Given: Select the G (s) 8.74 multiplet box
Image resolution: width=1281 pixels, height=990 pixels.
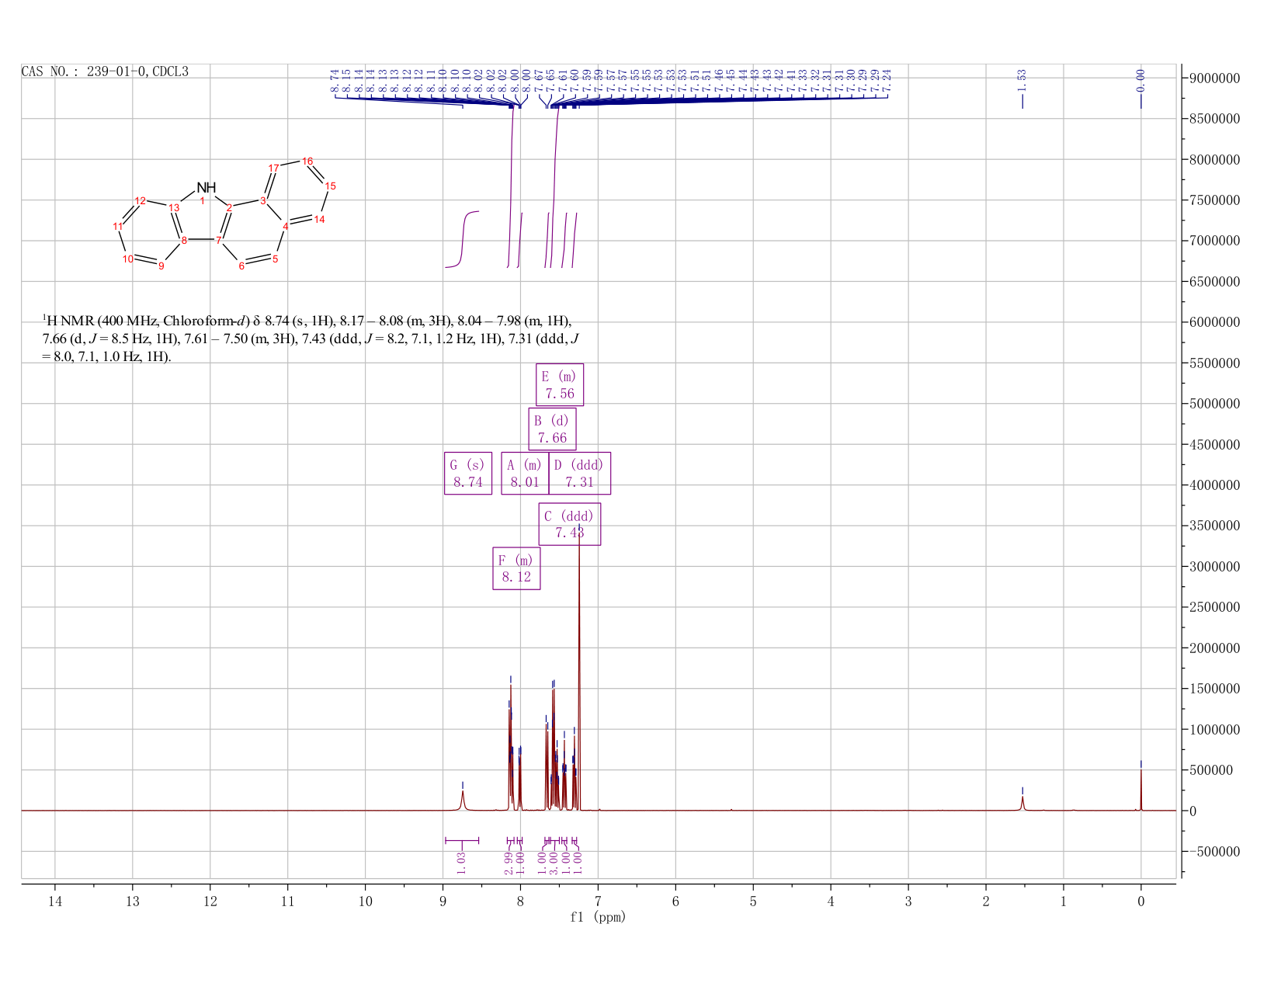Looking at the screenshot, I should pyautogui.click(x=468, y=473).
